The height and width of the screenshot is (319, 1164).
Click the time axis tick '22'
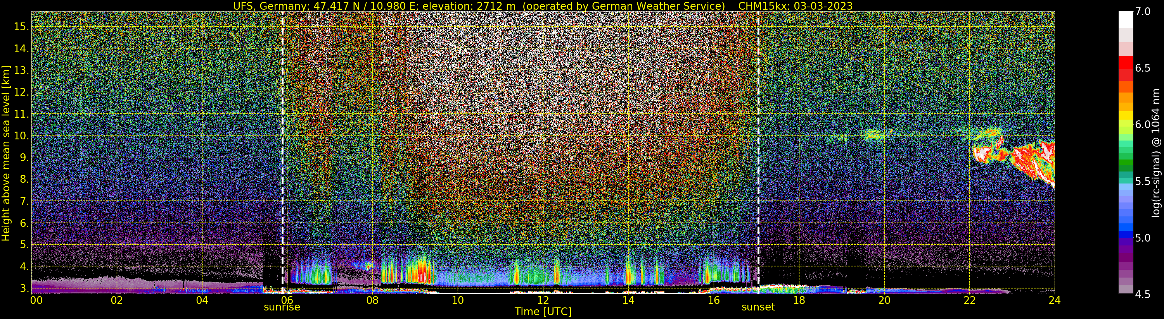point(969,300)
